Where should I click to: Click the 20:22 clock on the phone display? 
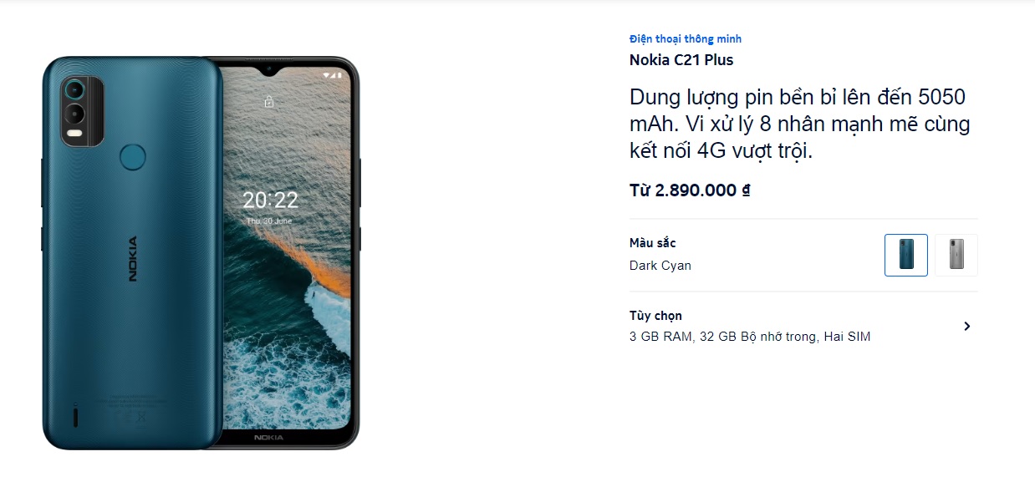(x=270, y=200)
